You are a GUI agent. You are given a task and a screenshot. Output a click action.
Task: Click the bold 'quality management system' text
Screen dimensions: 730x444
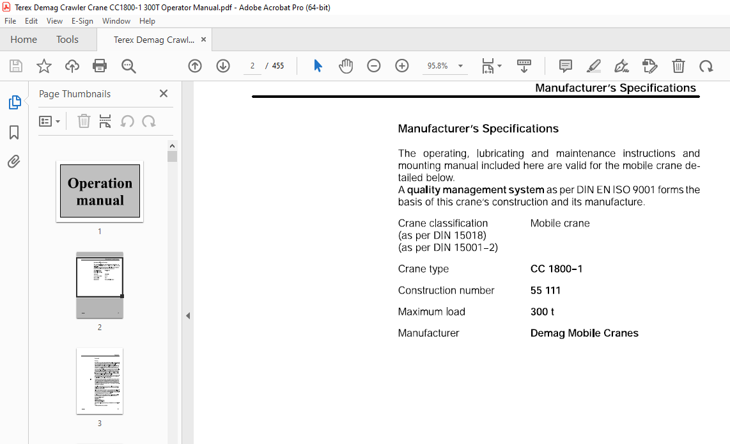[476, 189]
